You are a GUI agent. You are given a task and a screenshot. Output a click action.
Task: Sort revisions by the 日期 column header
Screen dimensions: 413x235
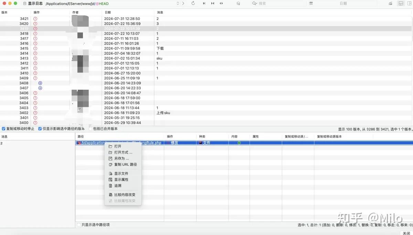pos(107,12)
